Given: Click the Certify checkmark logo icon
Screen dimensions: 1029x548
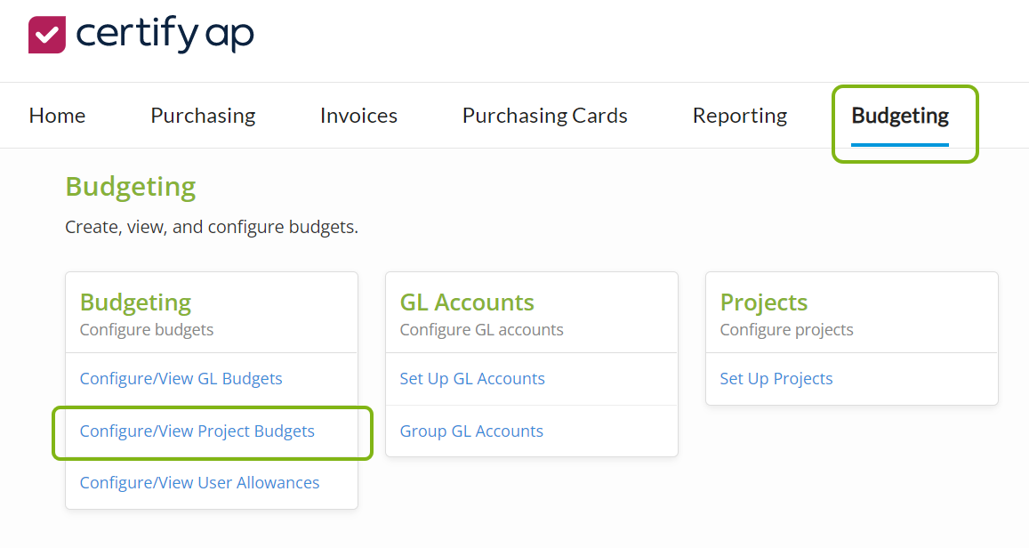Looking at the screenshot, I should pos(47,35).
